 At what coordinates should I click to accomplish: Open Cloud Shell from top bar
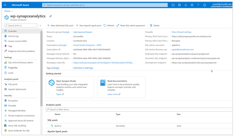(173, 5)
